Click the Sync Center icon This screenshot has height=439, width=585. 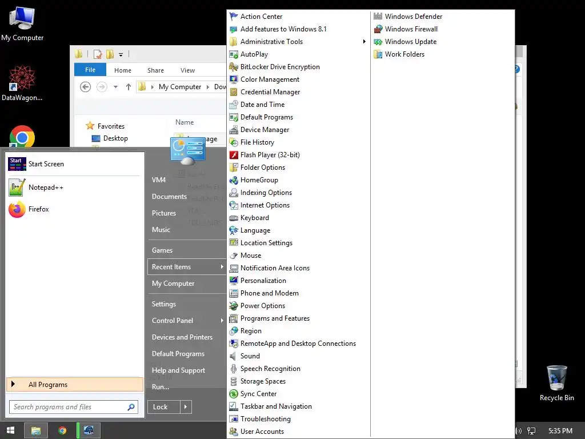(x=234, y=394)
